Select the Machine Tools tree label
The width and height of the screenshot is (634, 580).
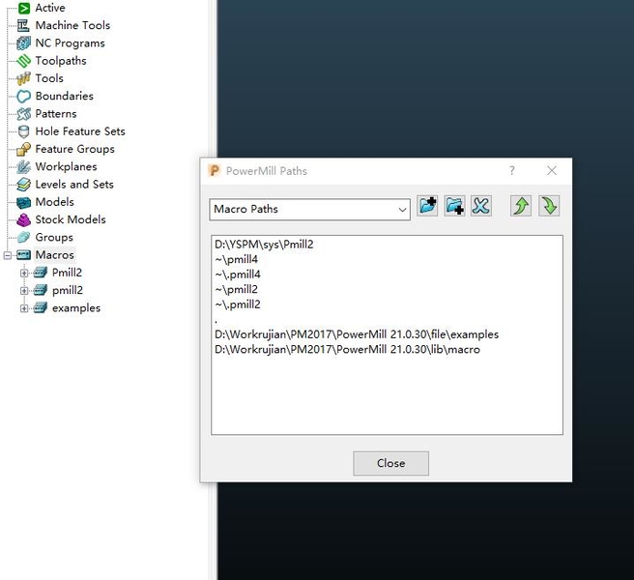(72, 25)
